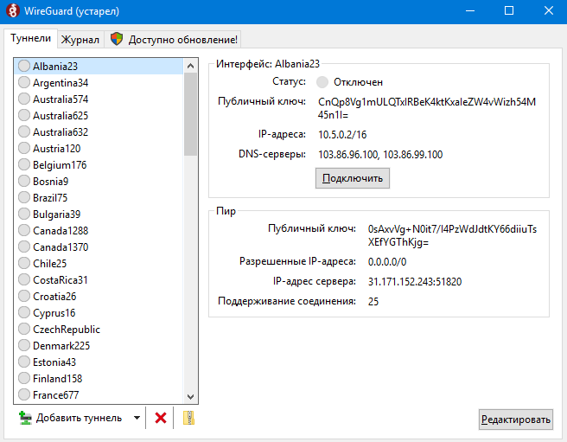
Task: Switch to the Туннели tab
Action: click(x=30, y=38)
